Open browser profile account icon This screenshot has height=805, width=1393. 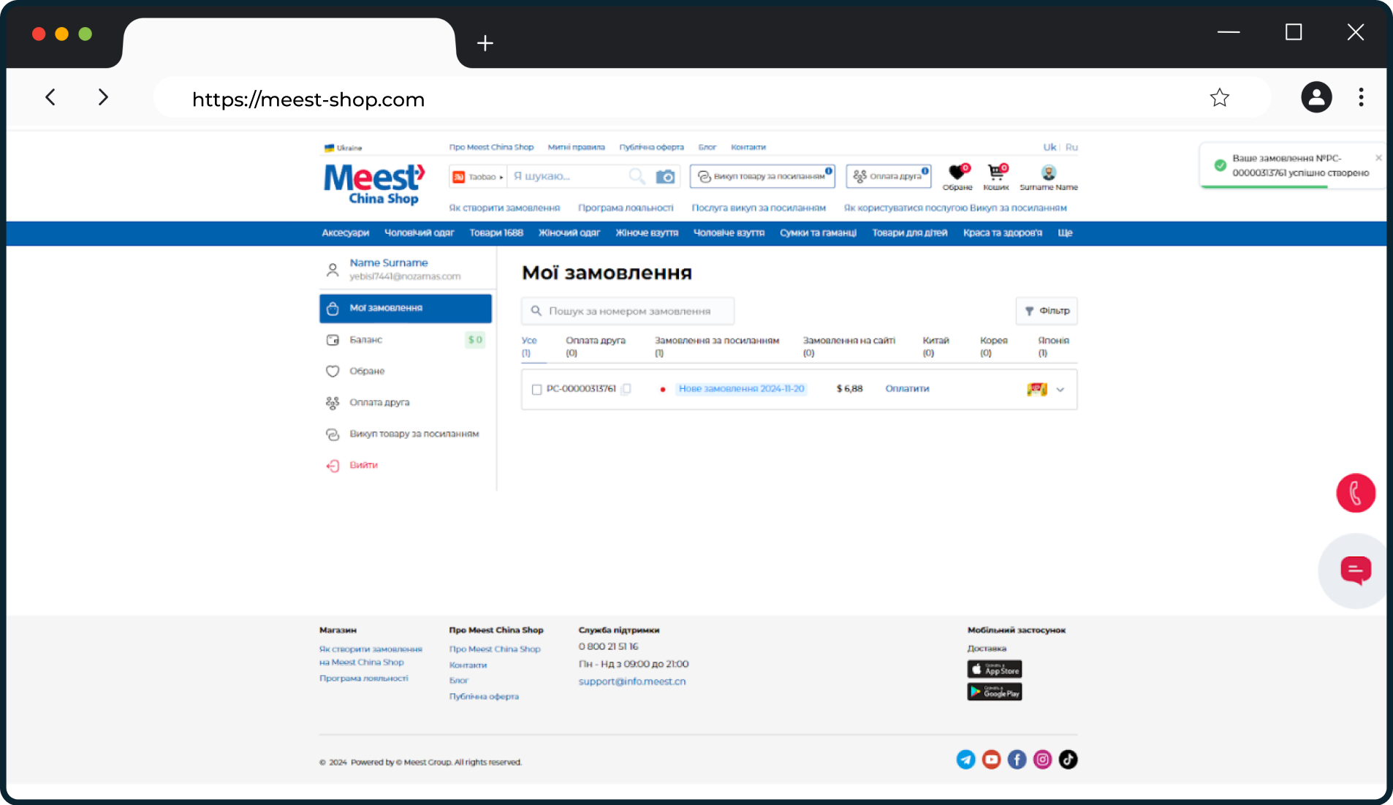coord(1316,97)
